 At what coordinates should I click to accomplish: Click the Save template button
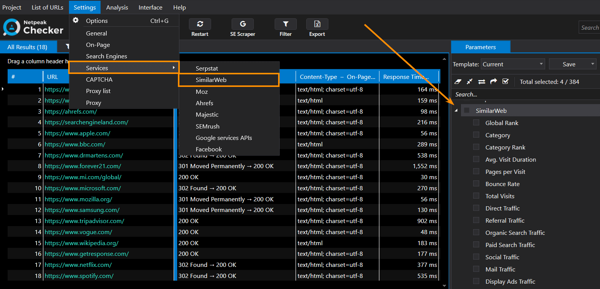tap(569, 64)
